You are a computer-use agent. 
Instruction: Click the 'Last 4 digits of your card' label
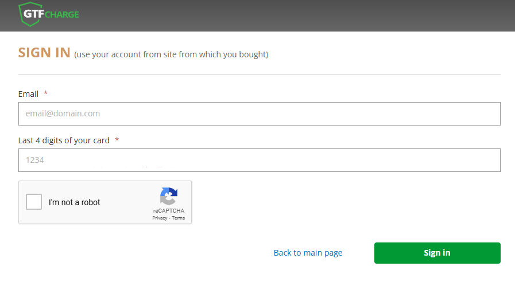[64, 140]
